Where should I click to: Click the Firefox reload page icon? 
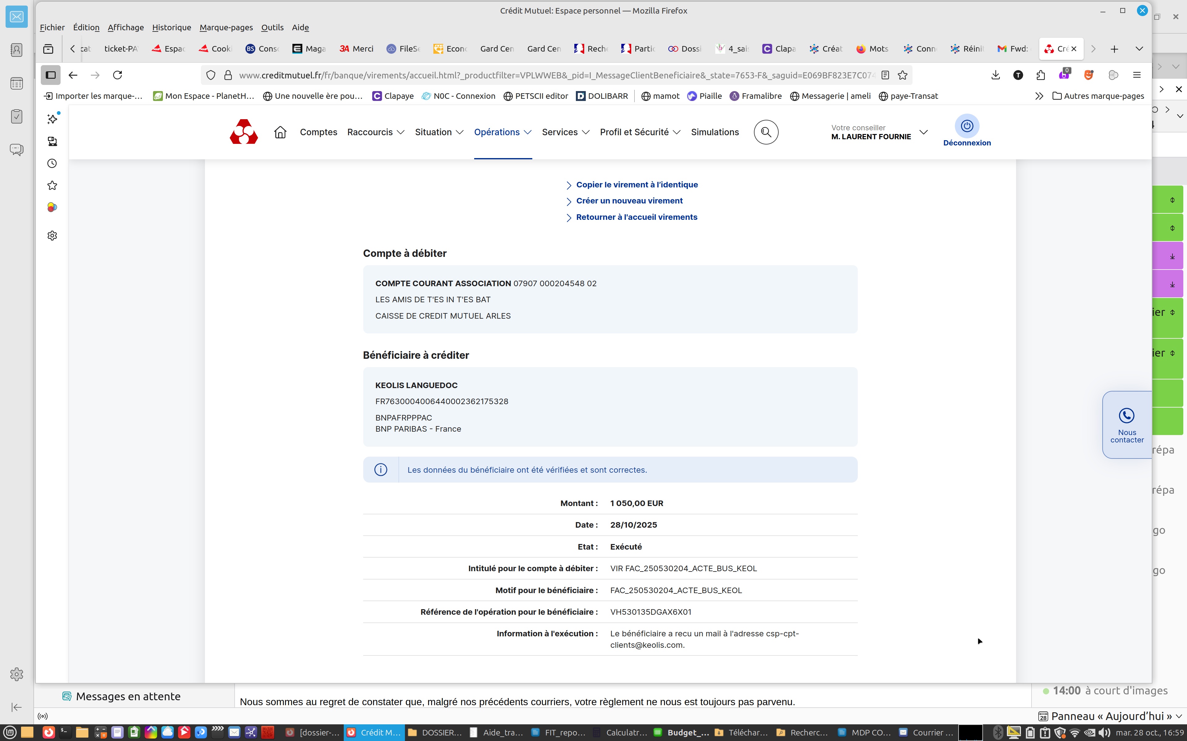pyautogui.click(x=117, y=75)
